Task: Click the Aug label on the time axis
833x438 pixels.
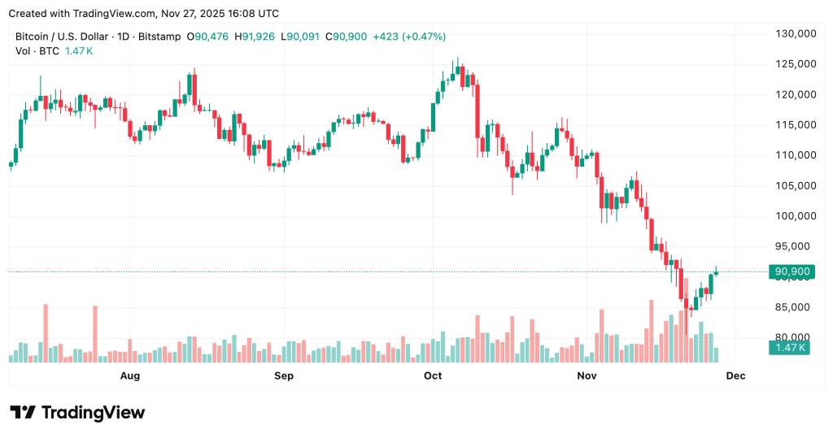Action: point(130,375)
